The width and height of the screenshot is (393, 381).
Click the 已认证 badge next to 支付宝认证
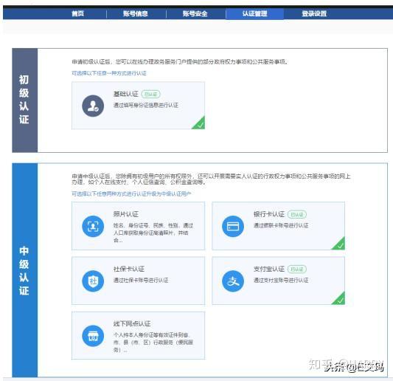click(x=297, y=269)
